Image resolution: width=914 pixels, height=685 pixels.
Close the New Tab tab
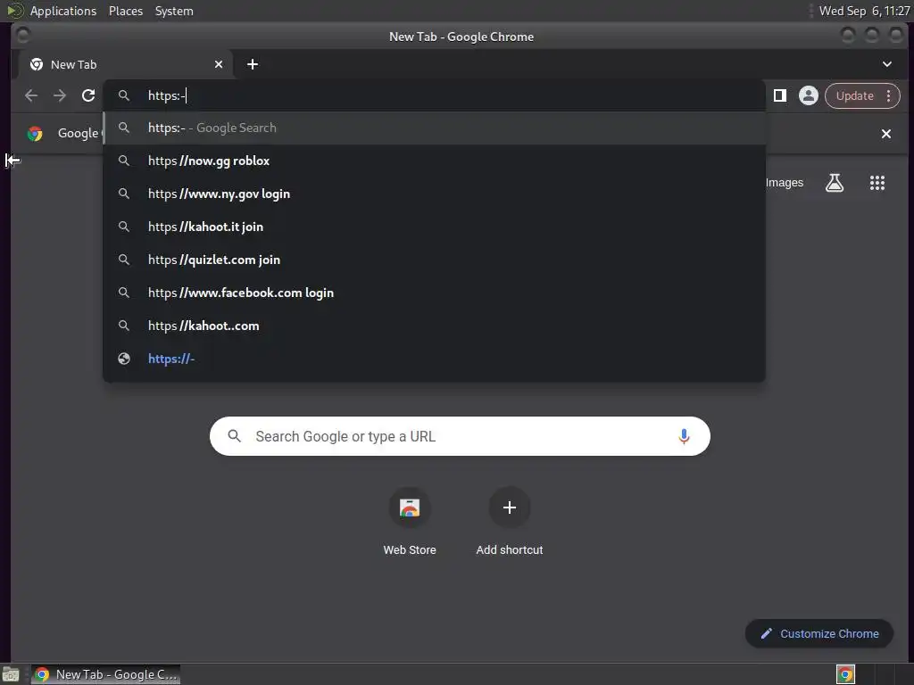[219, 64]
